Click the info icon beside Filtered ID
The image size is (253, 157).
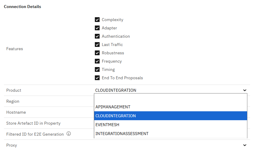click(69, 134)
